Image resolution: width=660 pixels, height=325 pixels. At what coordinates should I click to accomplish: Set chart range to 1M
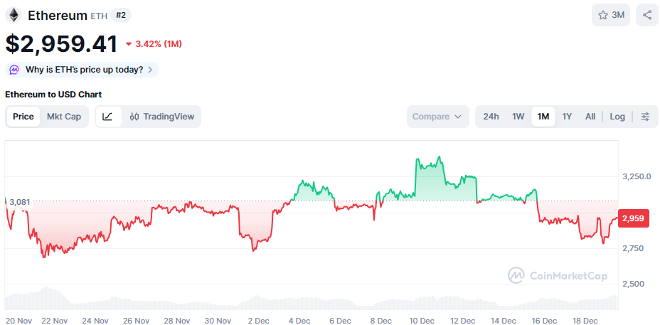point(543,117)
